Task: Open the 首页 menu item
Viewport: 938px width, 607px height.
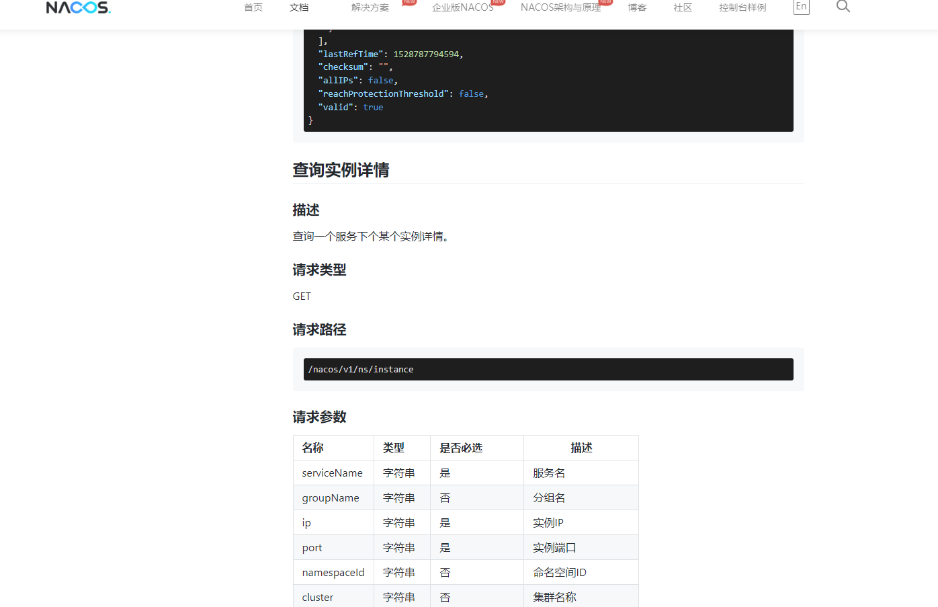Action: point(253,7)
